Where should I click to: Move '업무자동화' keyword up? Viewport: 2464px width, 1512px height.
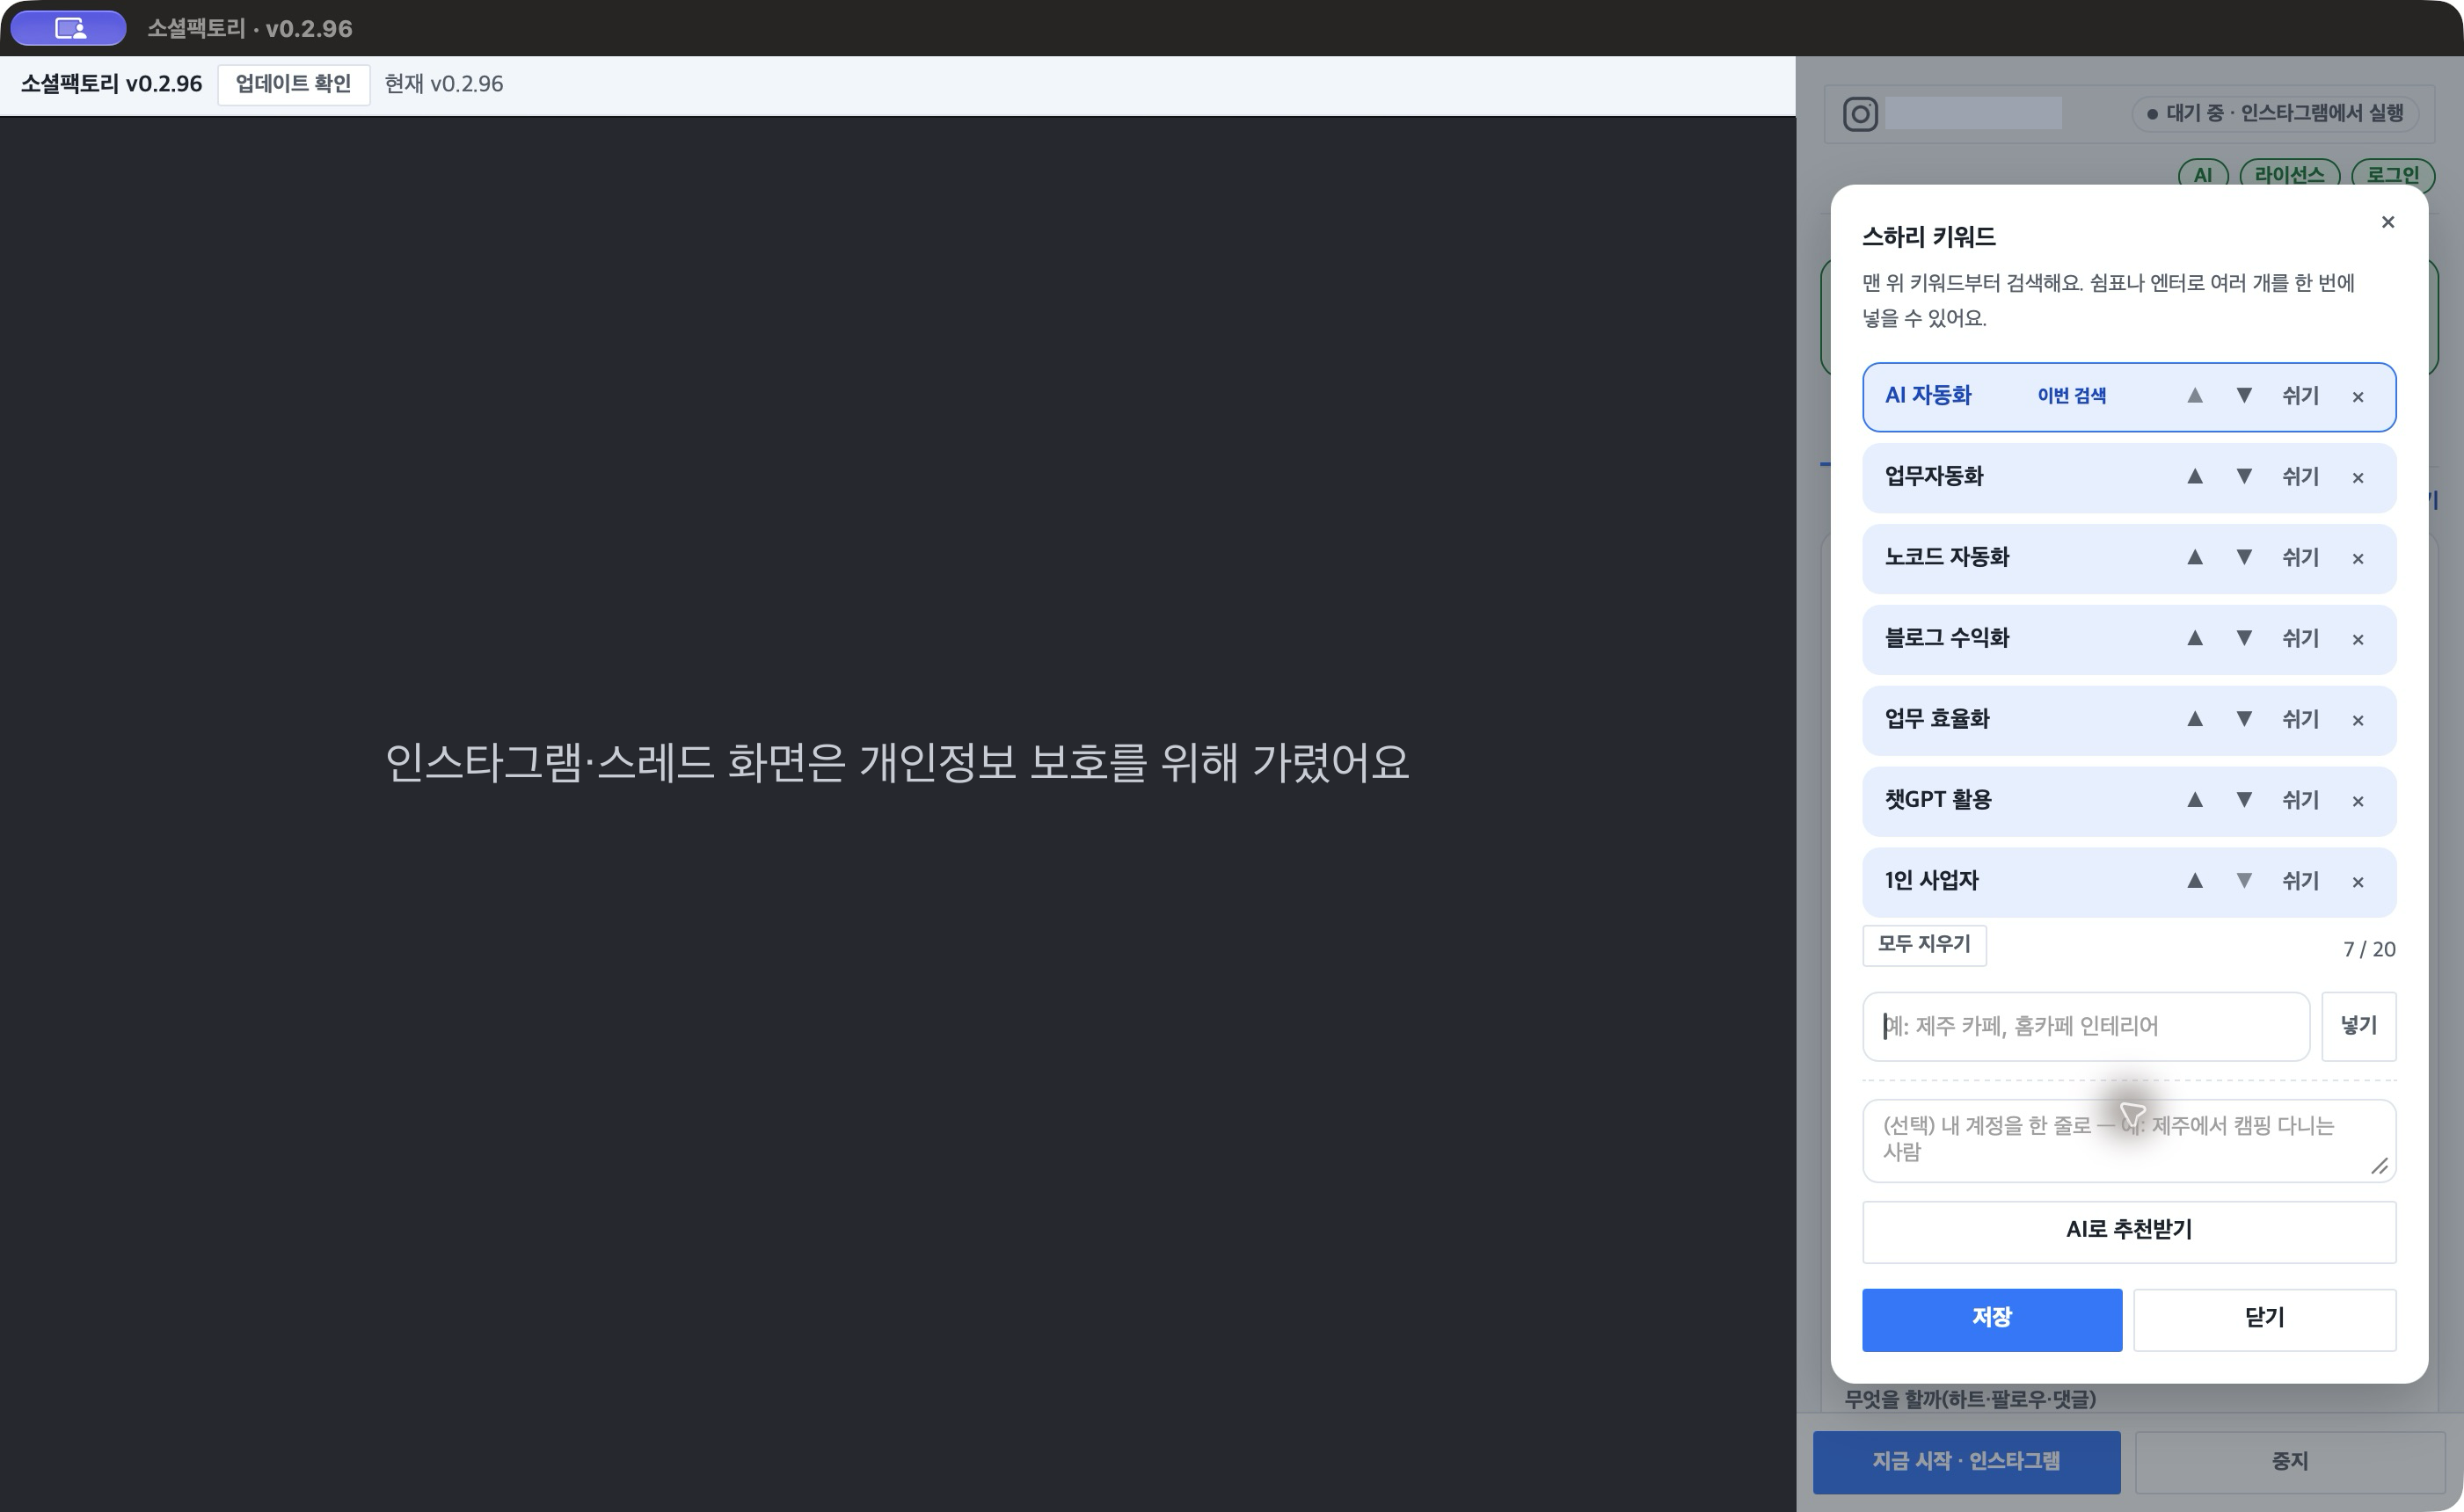(2195, 477)
